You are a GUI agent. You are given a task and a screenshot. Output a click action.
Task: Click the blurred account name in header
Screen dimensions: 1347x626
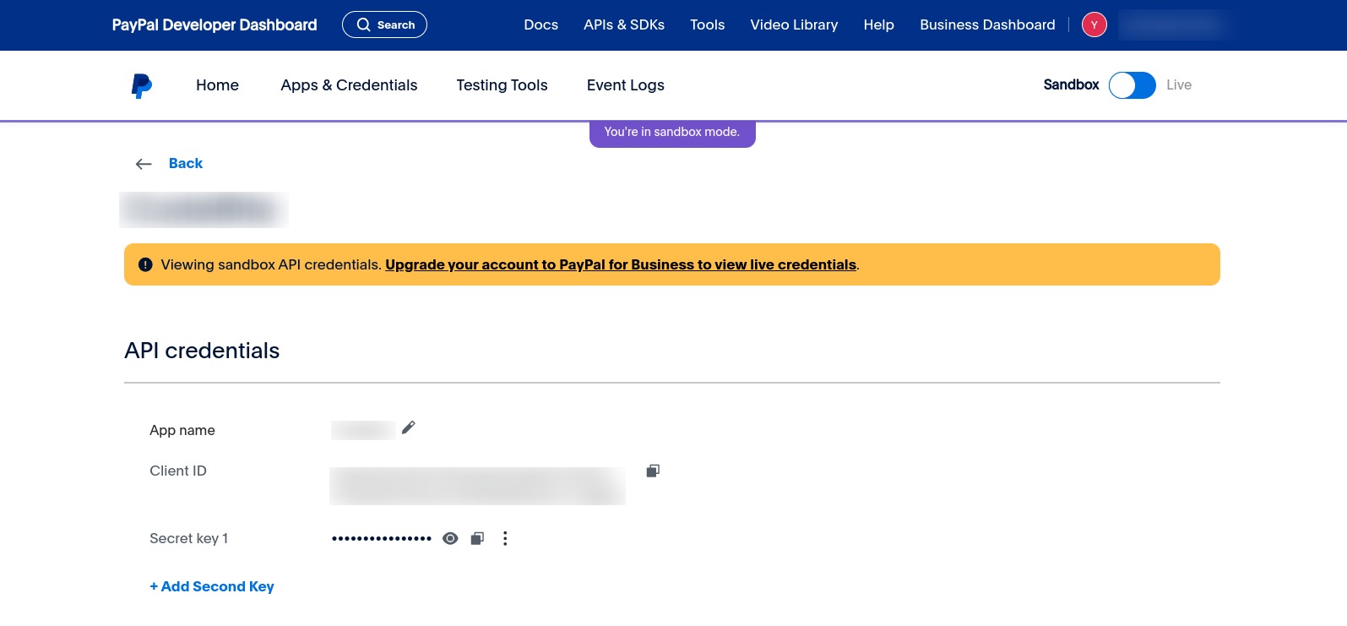coord(1172,24)
